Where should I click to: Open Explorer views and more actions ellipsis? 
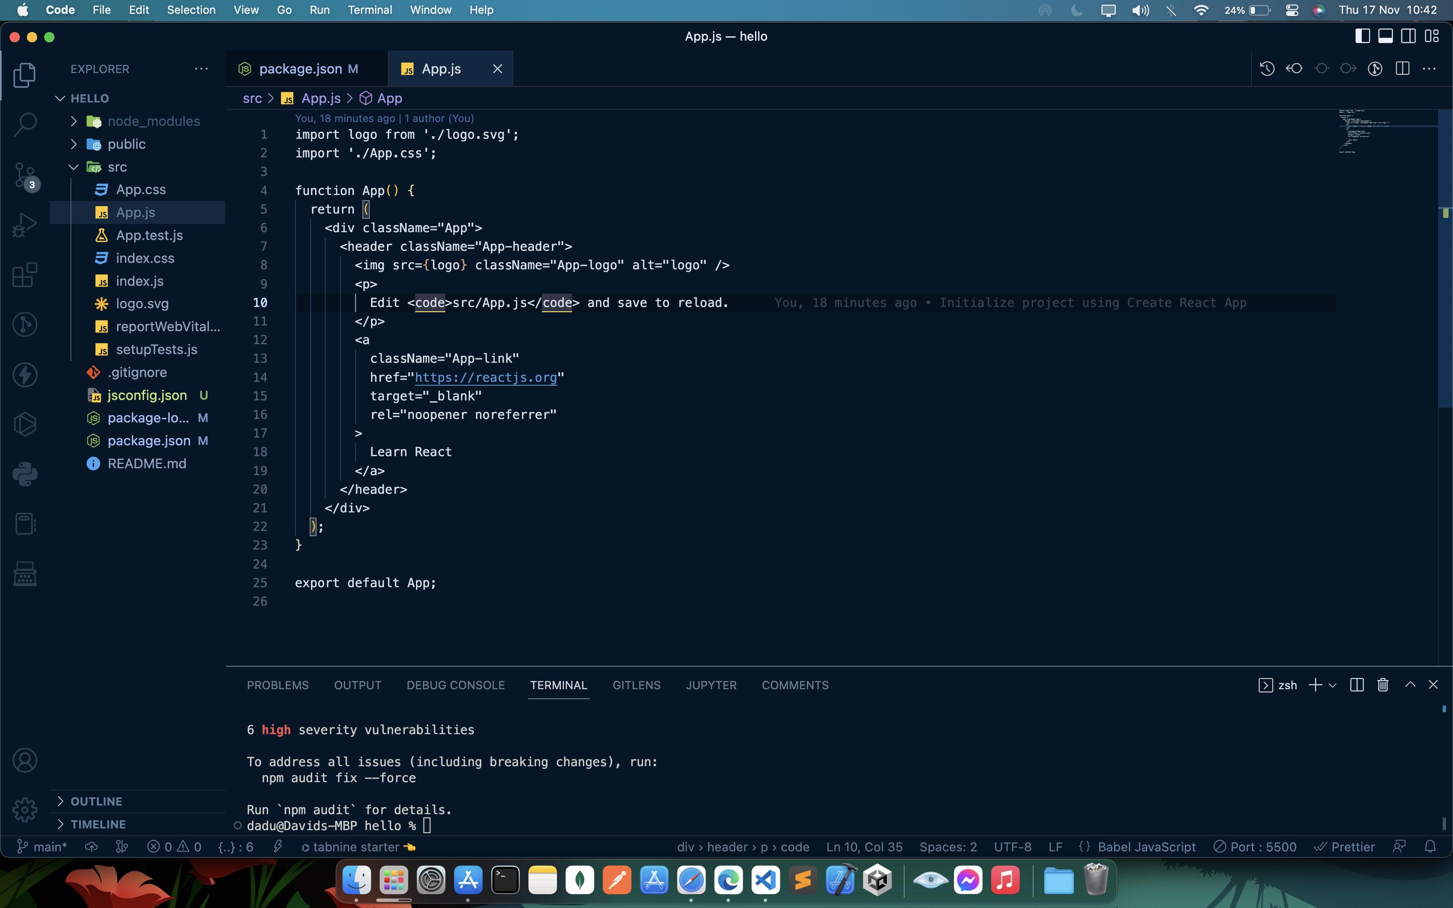tap(201, 68)
